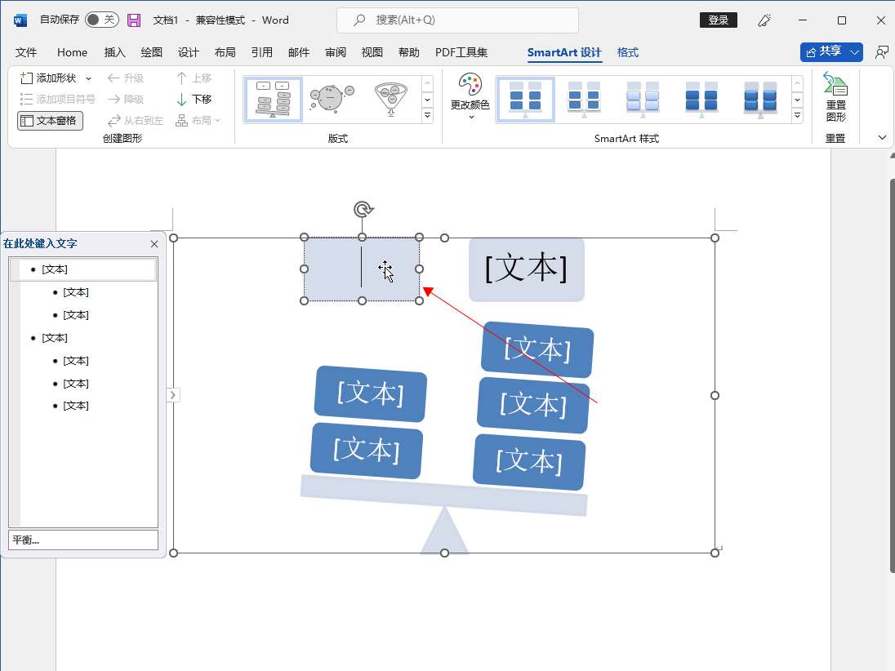Toggle the AutoSave switch
The height and width of the screenshot is (671, 895).
click(101, 20)
